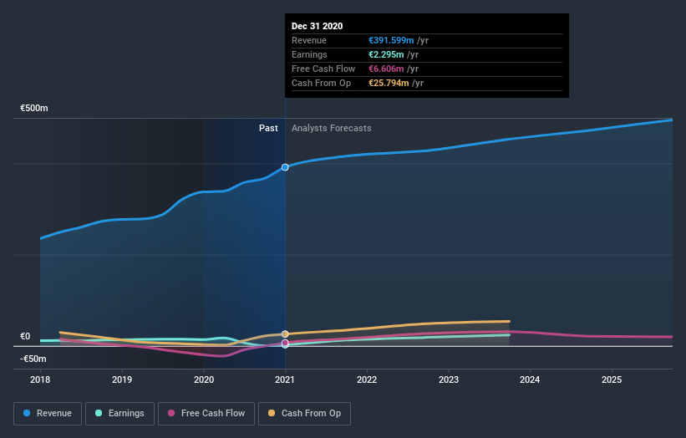
Task: Click the 2025 x-axis label
Action: (612, 379)
